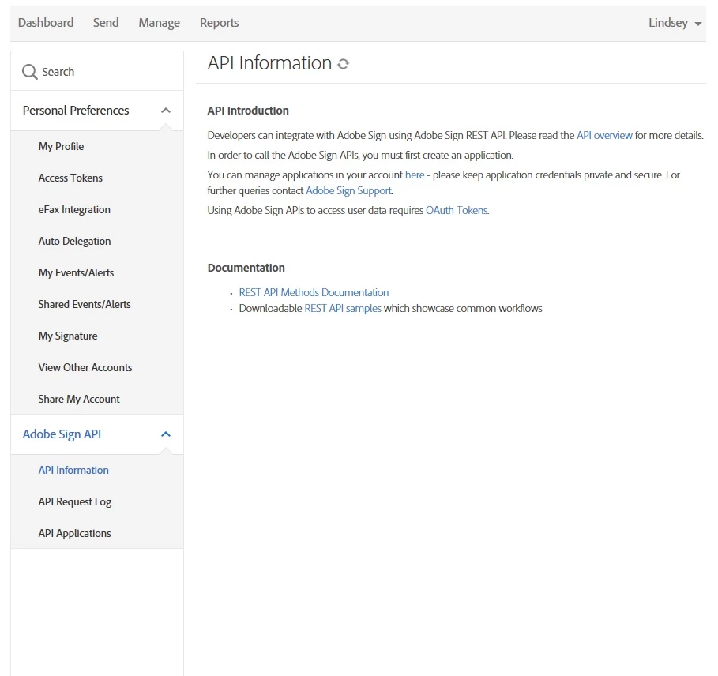This screenshot has width=718, height=676.
Task: Collapse the Personal Preferences section chevron
Action: tap(166, 111)
